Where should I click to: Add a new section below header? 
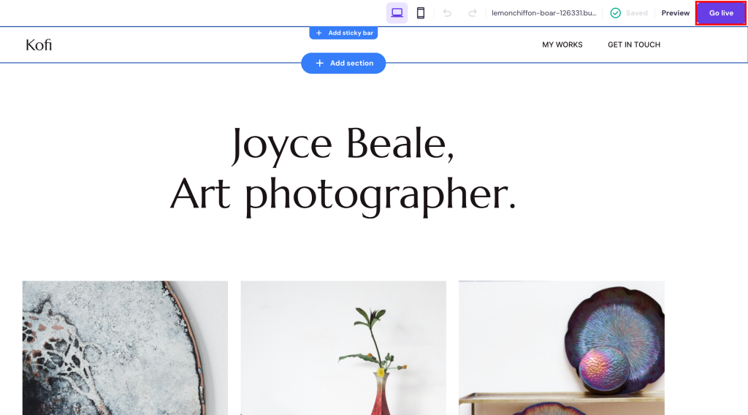tap(343, 63)
